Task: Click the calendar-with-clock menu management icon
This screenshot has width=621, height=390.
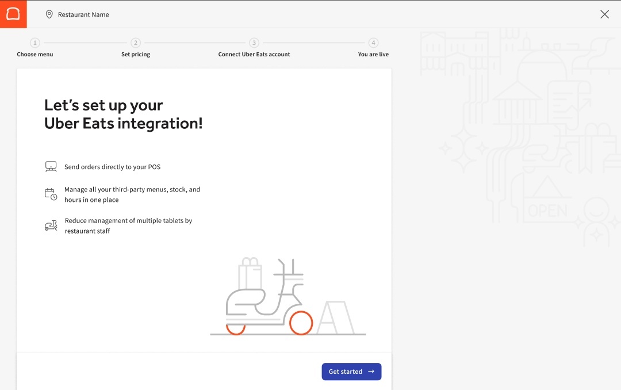Action: 51,194
